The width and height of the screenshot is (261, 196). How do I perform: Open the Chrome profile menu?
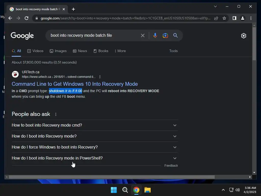[x=243, y=18]
